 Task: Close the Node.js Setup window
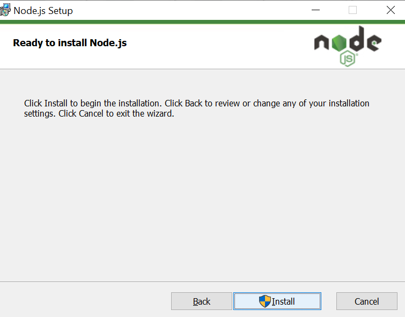tap(391, 10)
